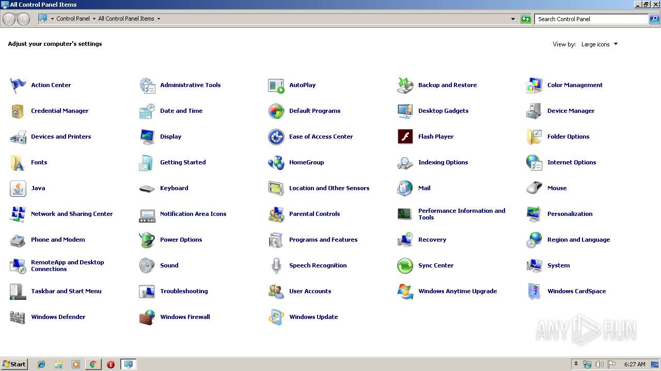The image size is (661, 371).
Task: Open the System link
Action: (x=558, y=265)
